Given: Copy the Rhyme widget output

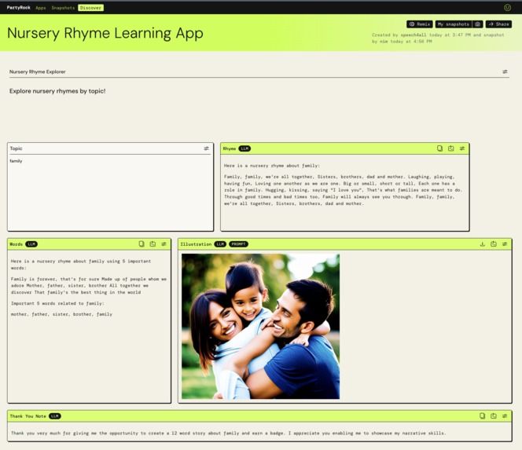Looking at the screenshot, I should click(439, 148).
